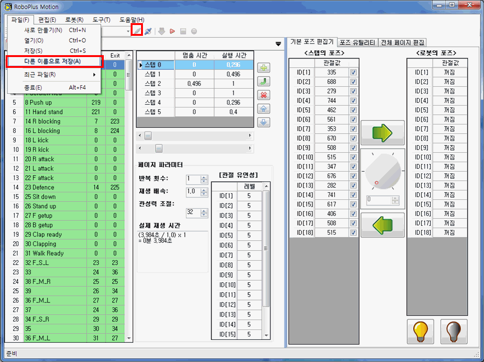
Task: Click the gray light bulb torque-off button
Action: coord(454,331)
